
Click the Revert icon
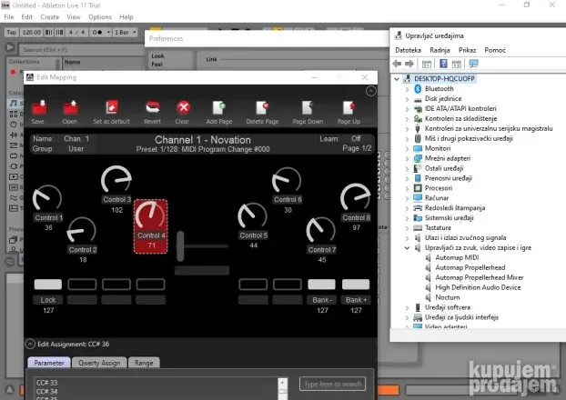(x=152, y=107)
